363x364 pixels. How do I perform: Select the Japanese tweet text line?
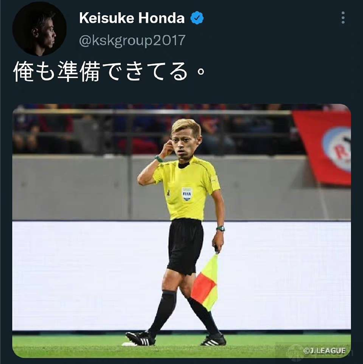point(109,72)
